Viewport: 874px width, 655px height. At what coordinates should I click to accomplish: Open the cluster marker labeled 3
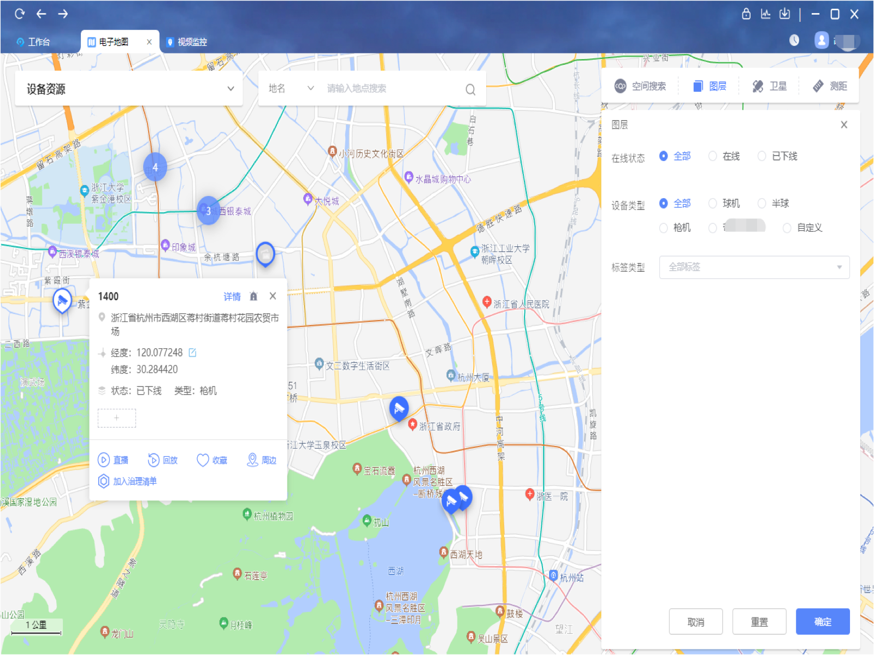tap(208, 211)
